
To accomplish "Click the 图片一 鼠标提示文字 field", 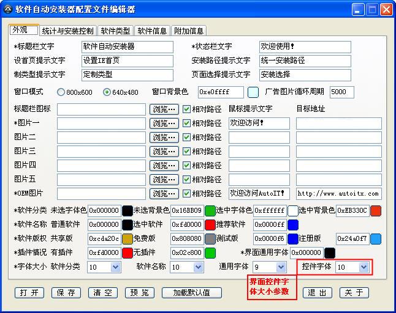I will (259, 123).
